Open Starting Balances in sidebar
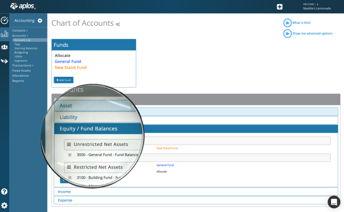 click(x=26, y=48)
